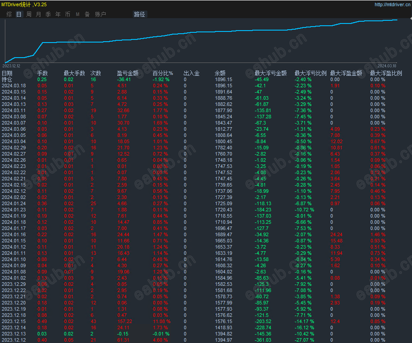Click the 最大手数 column header
Viewport: 412px width, 343px height.
click(x=74, y=73)
